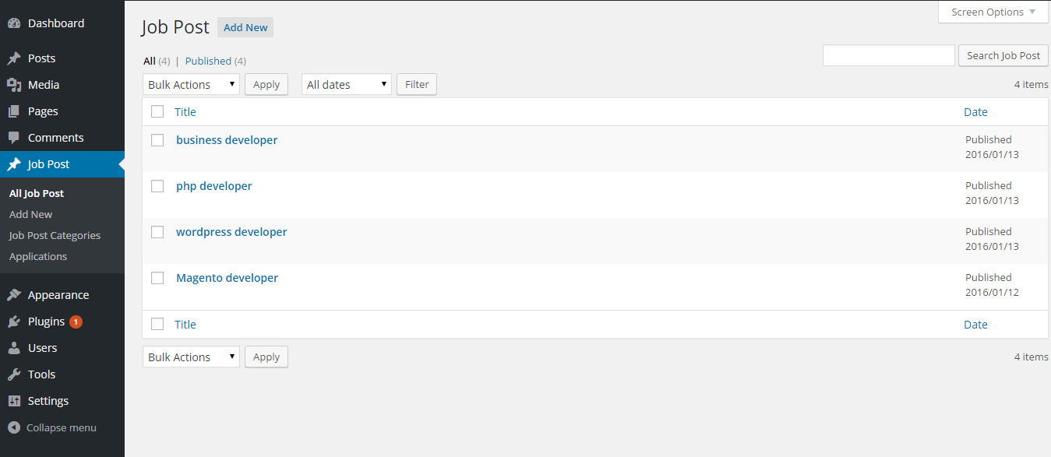Click the job post search field
The width and height of the screenshot is (1051, 457).
[889, 55]
